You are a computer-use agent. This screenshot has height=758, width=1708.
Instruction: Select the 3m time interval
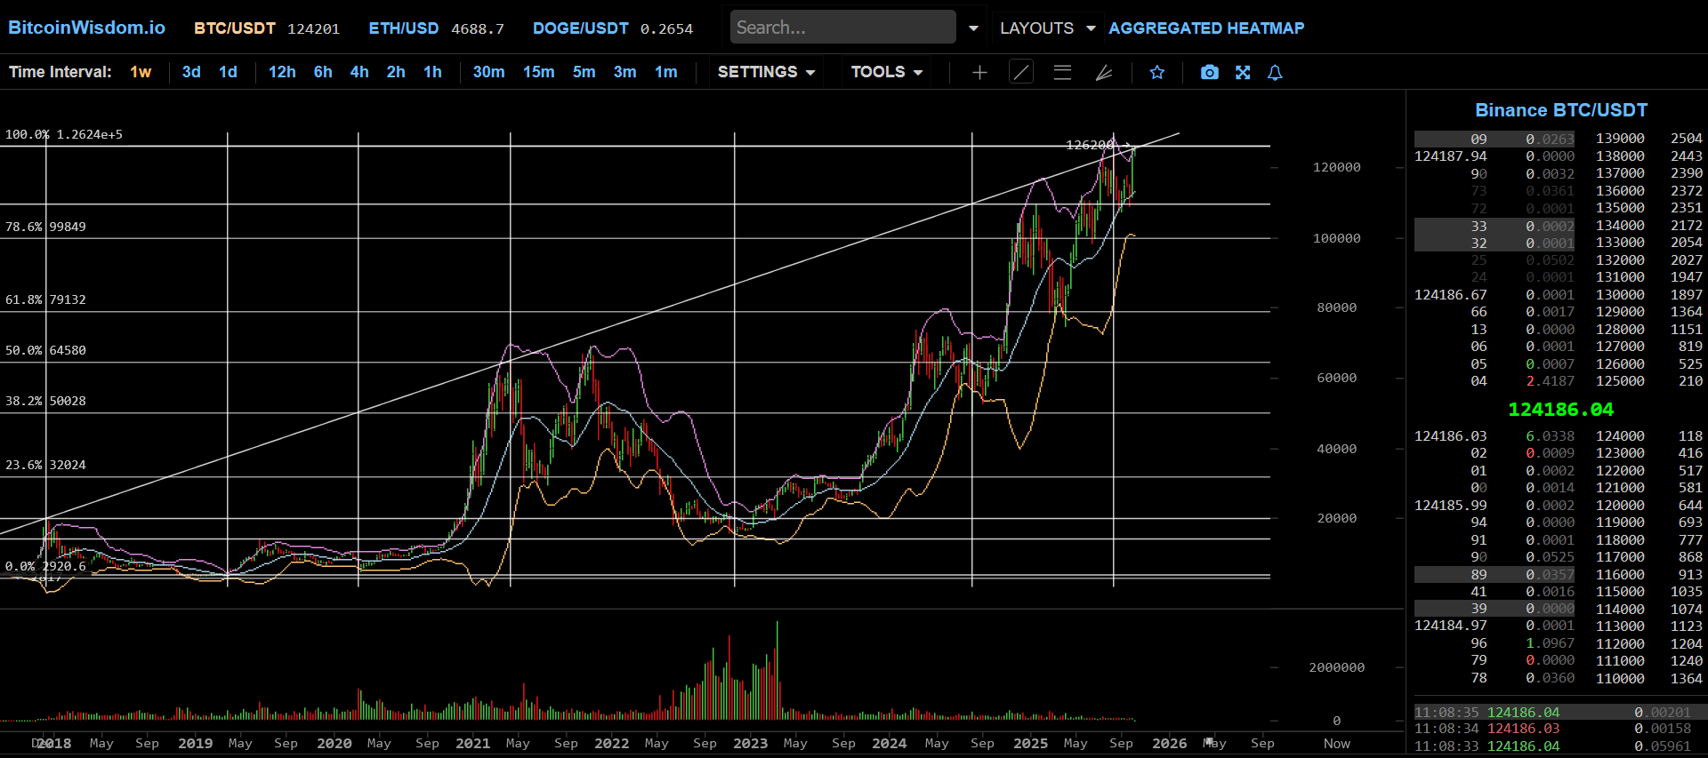624,72
